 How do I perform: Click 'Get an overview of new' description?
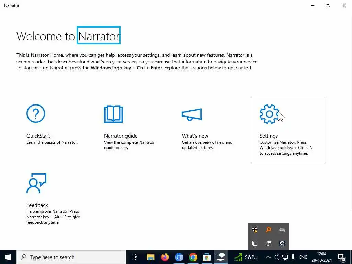[207, 145]
